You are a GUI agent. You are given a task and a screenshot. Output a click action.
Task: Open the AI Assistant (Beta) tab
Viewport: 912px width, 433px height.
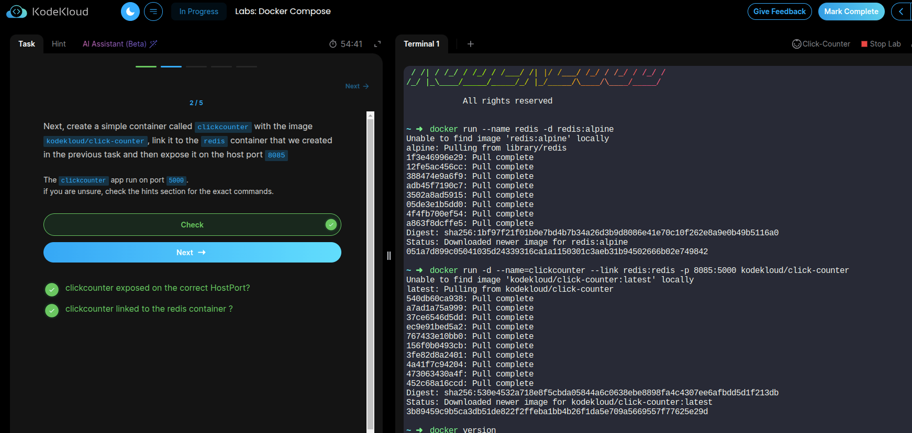[119, 44]
